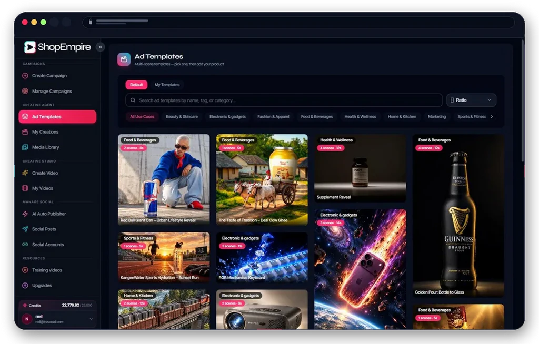The width and height of the screenshot is (539, 344).
Task: Click the Media Library icon
Action: [x=25, y=147]
